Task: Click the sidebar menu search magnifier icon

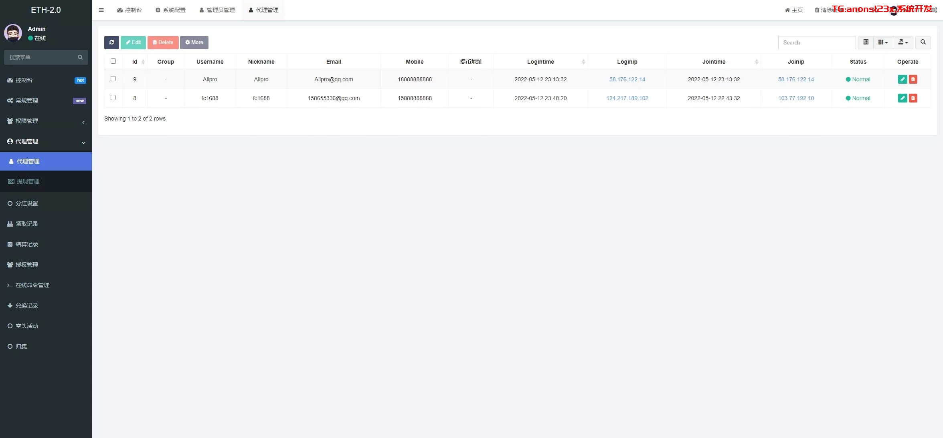Action: [80, 57]
